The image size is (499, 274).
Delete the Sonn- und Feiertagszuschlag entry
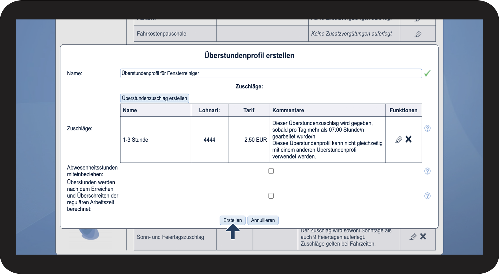pos(423,236)
